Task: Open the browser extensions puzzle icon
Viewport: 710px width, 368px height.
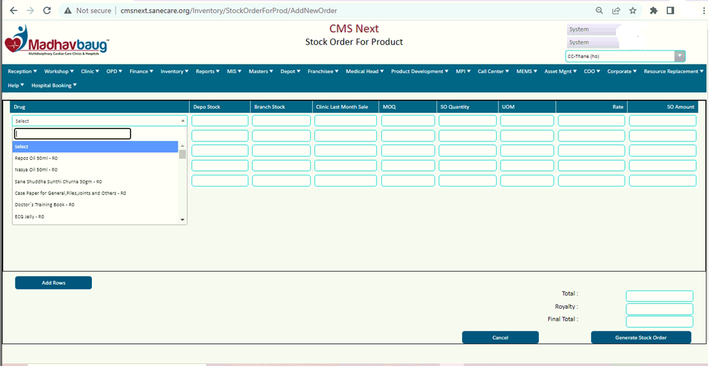Action: (x=653, y=10)
